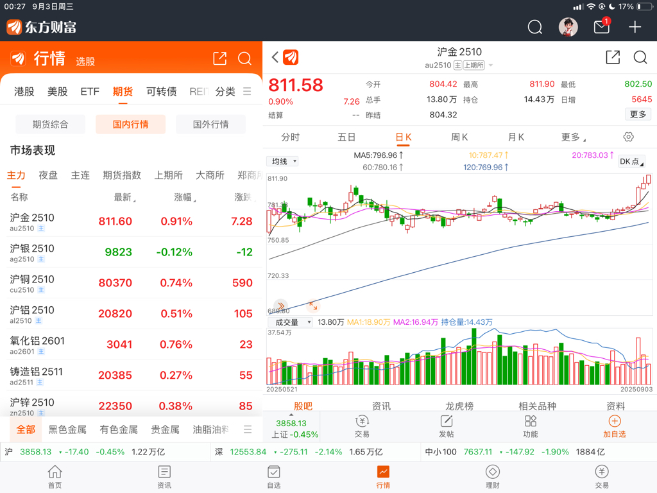Select 周K chart tab
The height and width of the screenshot is (493, 657).
pyautogui.click(x=459, y=137)
